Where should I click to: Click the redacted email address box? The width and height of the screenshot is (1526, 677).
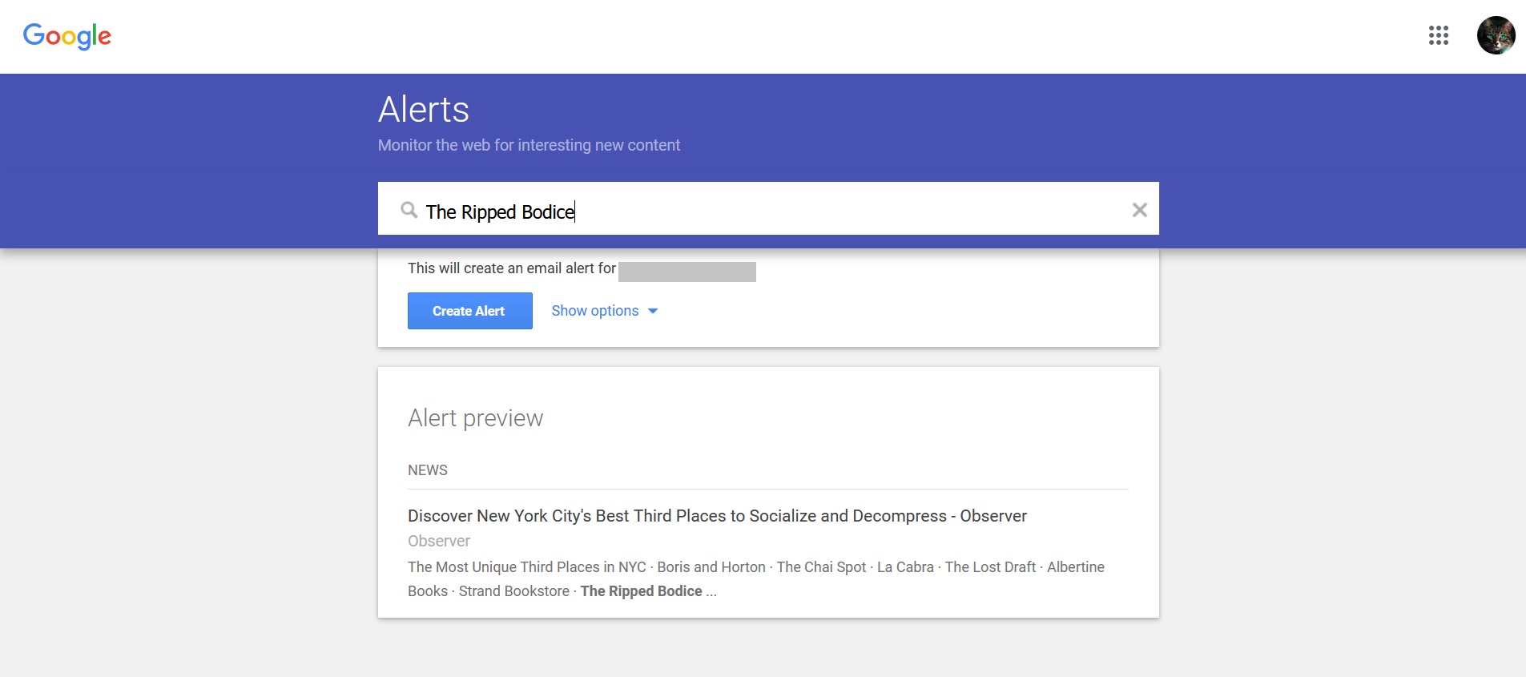pos(687,272)
